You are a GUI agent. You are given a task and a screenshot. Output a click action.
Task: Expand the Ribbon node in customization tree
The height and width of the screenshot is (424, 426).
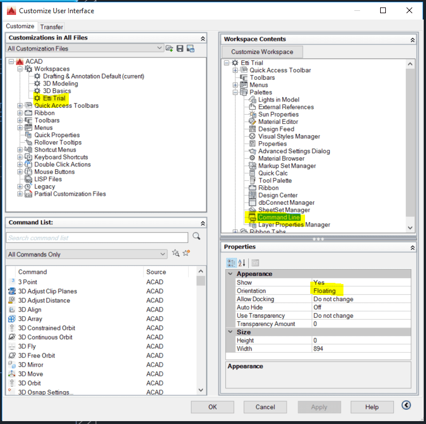click(x=20, y=113)
